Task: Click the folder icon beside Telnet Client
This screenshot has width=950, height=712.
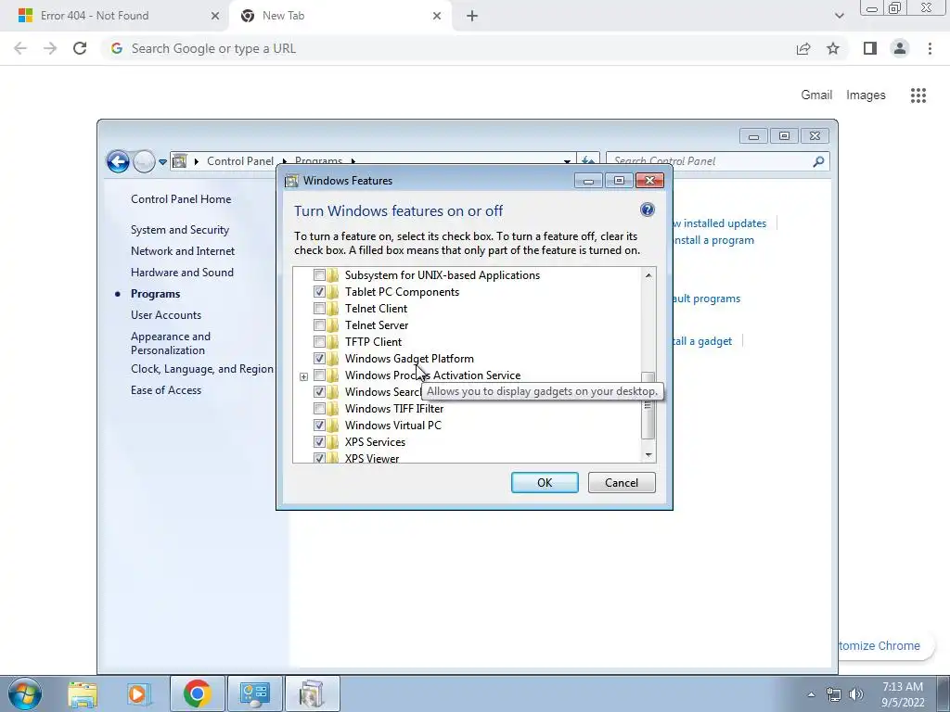Action: pyautogui.click(x=333, y=309)
